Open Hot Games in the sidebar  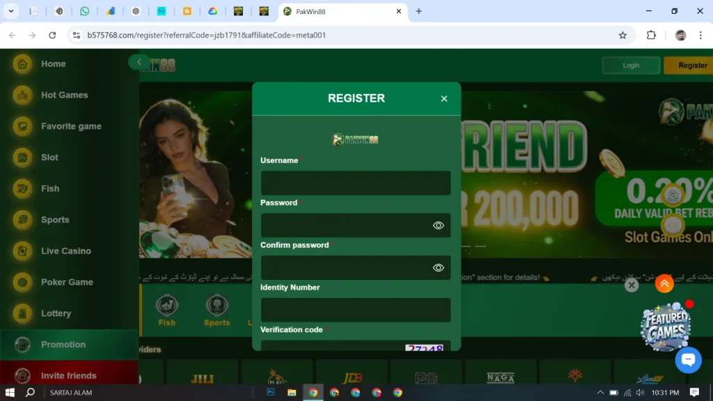click(x=68, y=95)
